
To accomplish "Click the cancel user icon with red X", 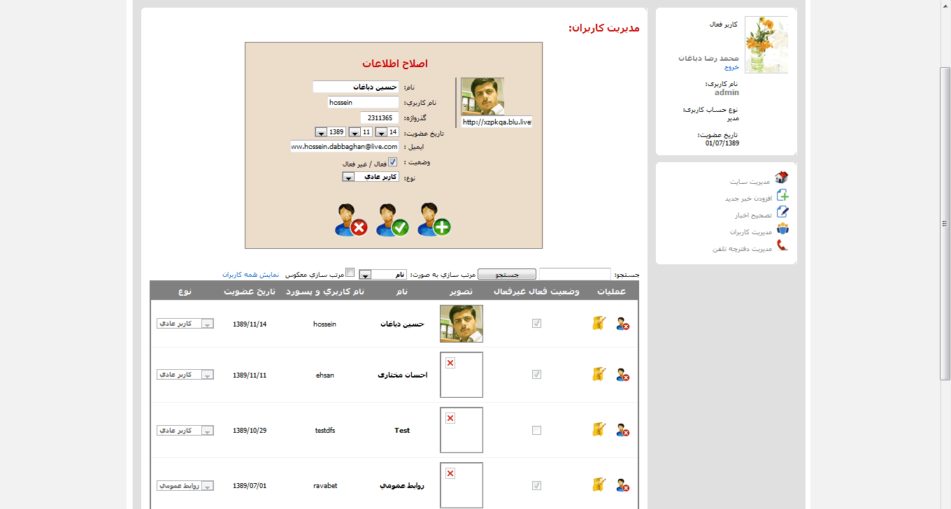I will [350, 220].
